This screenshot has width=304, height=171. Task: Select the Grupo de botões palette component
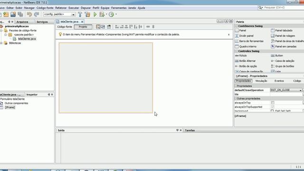pos(282,66)
